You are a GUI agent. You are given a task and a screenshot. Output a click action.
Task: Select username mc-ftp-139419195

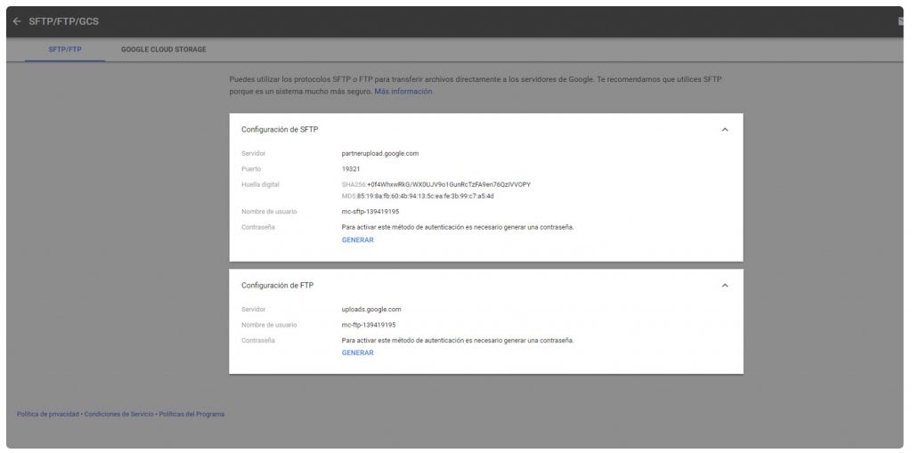[369, 325]
